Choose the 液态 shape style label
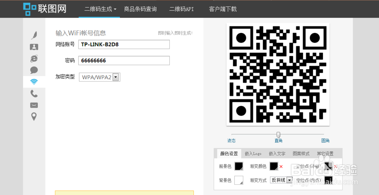 coord(231,141)
